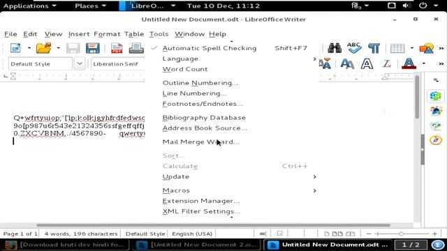Click the greyed Save floppy icon
Image resolution: width=447 pixels, height=251 pixels.
[73, 48]
